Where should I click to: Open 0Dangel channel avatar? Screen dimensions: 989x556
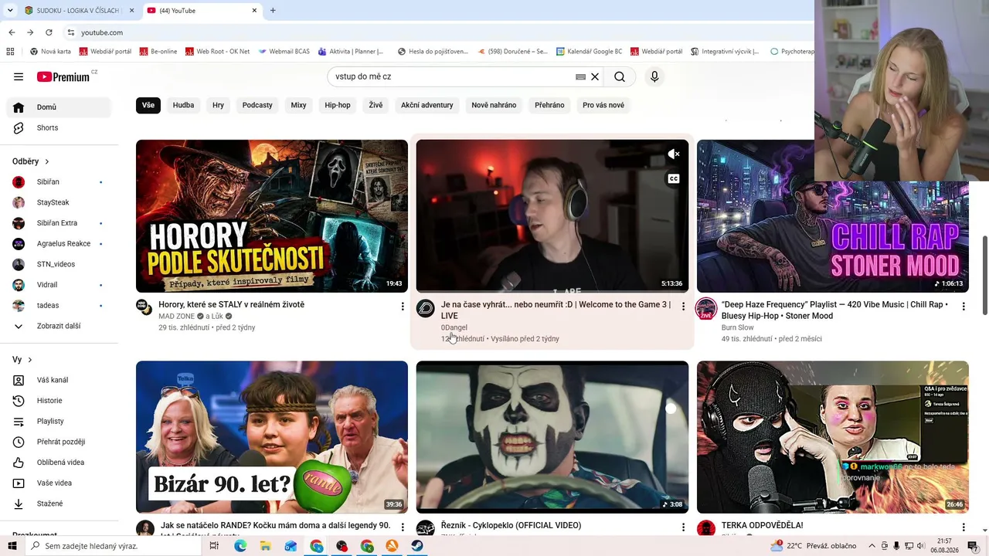click(x=426, y=309)
